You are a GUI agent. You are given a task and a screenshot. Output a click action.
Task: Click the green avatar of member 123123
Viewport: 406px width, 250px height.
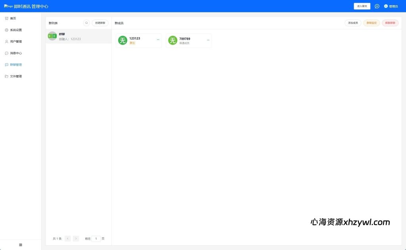pyautogui.click(x=123, y=40)
